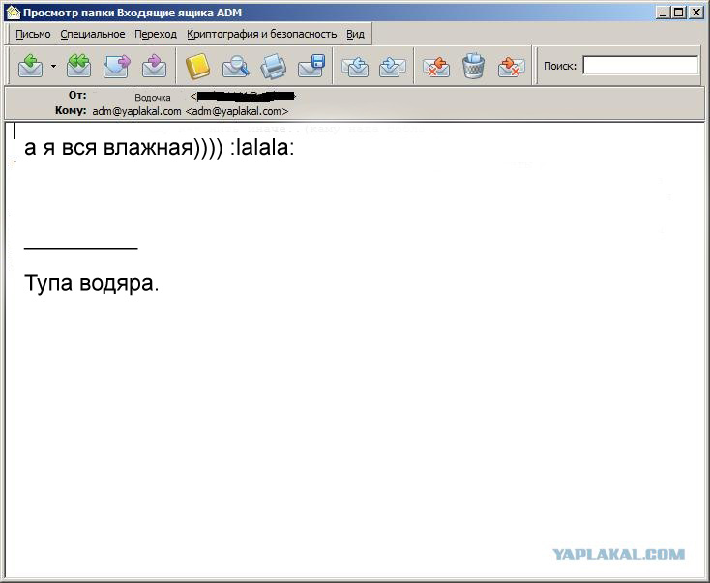Minimize the message window
Viewport: 710px width, 583px height.
(663, 13)
